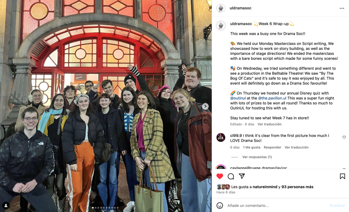Reply using Responder on cl99.9's comment

pyautogui.click(x=273, y=147)
